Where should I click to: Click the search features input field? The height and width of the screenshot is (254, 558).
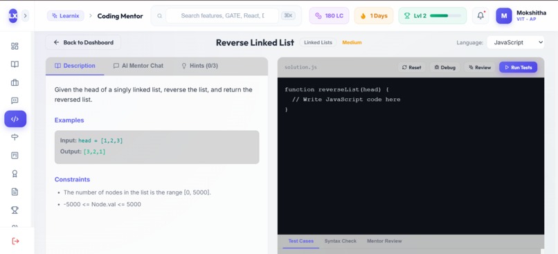point(222,16)
